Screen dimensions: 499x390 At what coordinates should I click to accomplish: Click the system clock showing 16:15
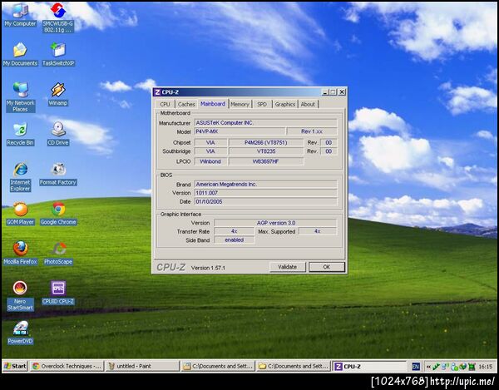coord(486,367)
